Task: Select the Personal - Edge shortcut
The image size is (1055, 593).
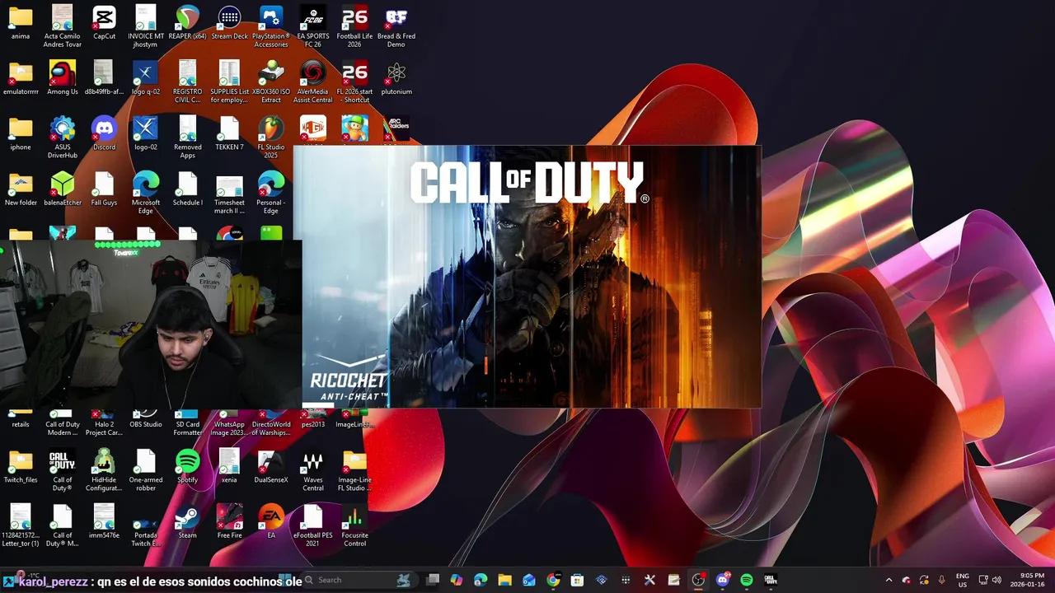Action: [x=271, y=193]
